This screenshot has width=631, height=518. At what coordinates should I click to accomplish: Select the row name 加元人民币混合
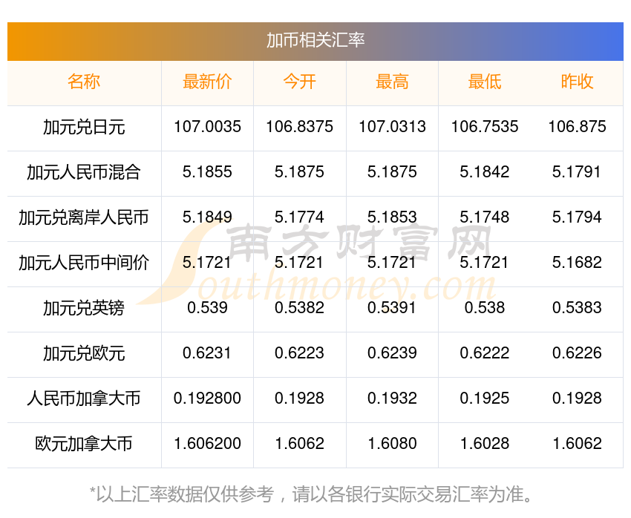click(x=84, y=172)
